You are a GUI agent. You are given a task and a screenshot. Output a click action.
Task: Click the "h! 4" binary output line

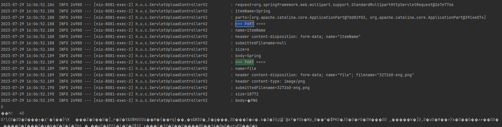point(13,113)
